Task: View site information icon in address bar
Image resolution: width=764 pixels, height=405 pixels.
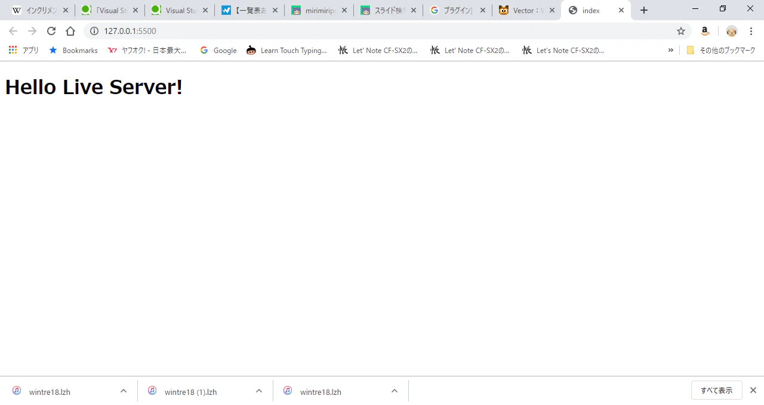Action: click(94, 31)
